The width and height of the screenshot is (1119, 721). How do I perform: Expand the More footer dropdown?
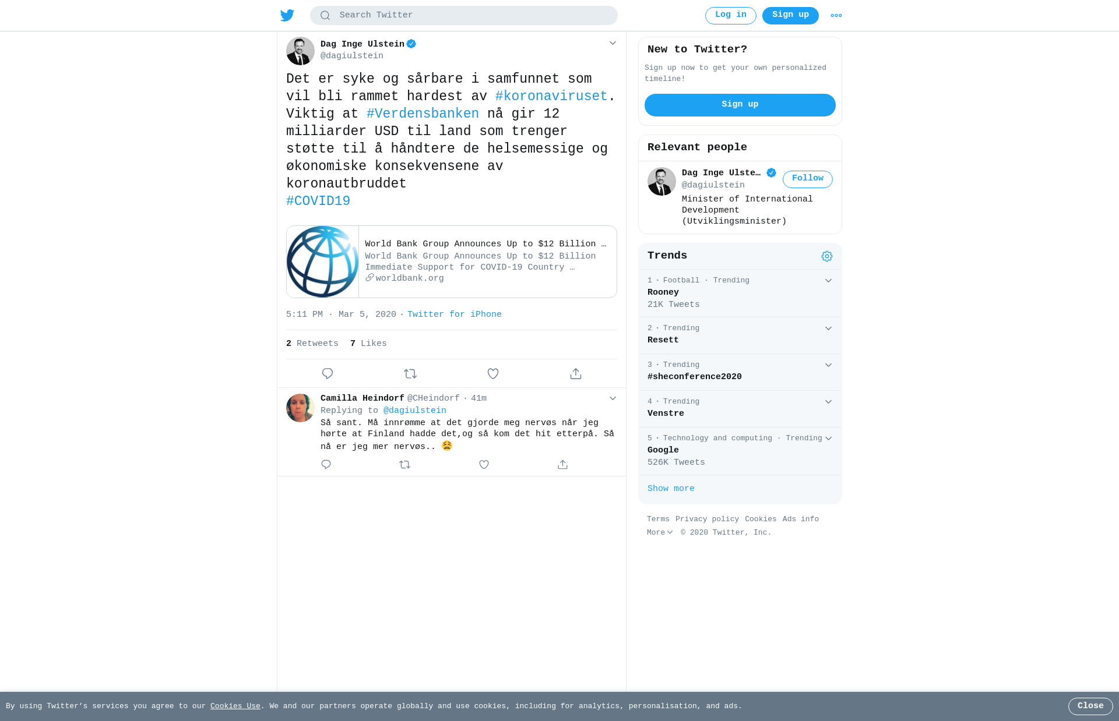tap(660, 532)
